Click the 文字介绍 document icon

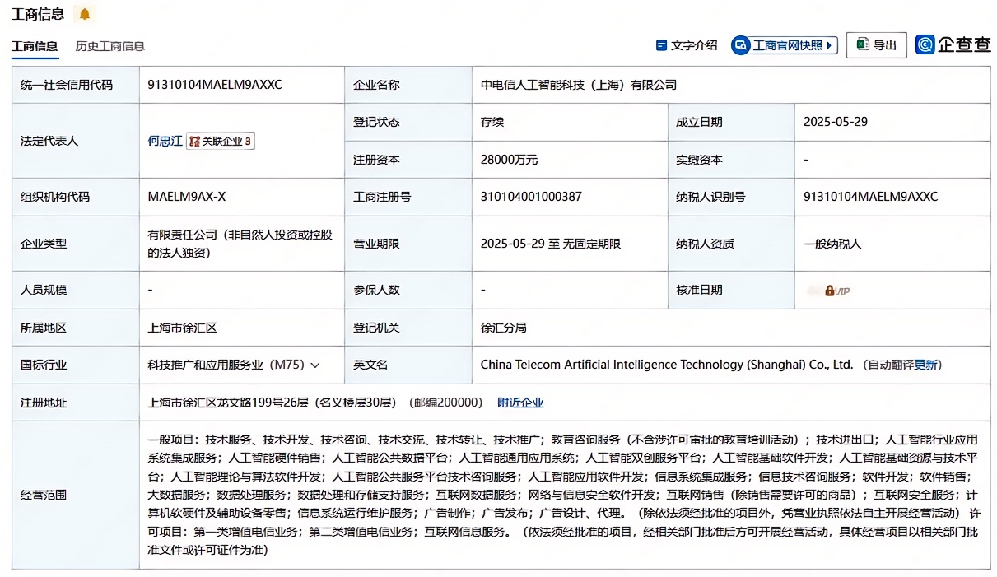(661, 45)
